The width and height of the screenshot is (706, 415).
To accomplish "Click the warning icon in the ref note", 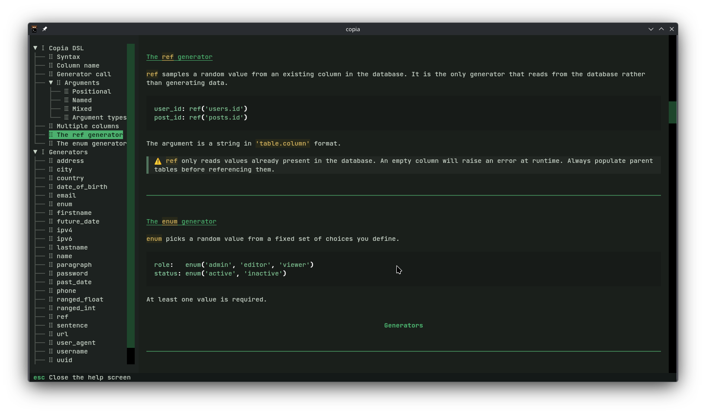I will [x=158, y=161].
